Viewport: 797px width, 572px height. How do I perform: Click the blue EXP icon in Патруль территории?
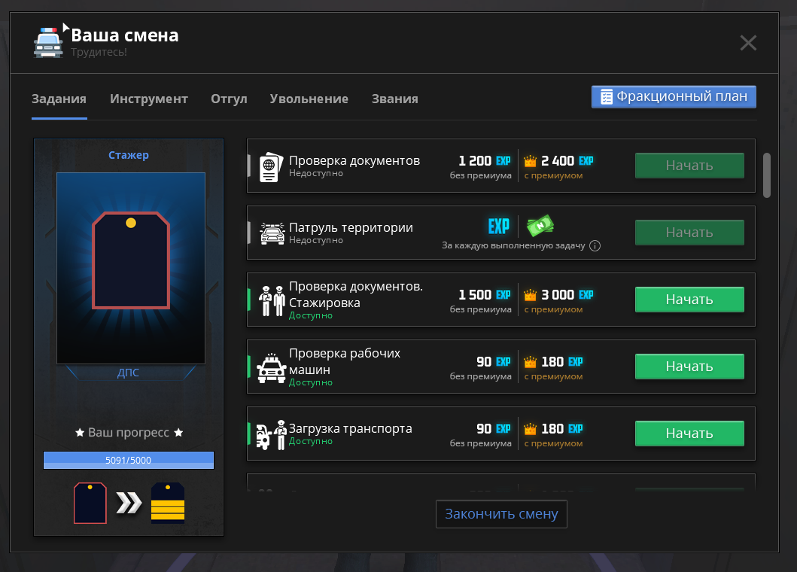tap(499, 227)
